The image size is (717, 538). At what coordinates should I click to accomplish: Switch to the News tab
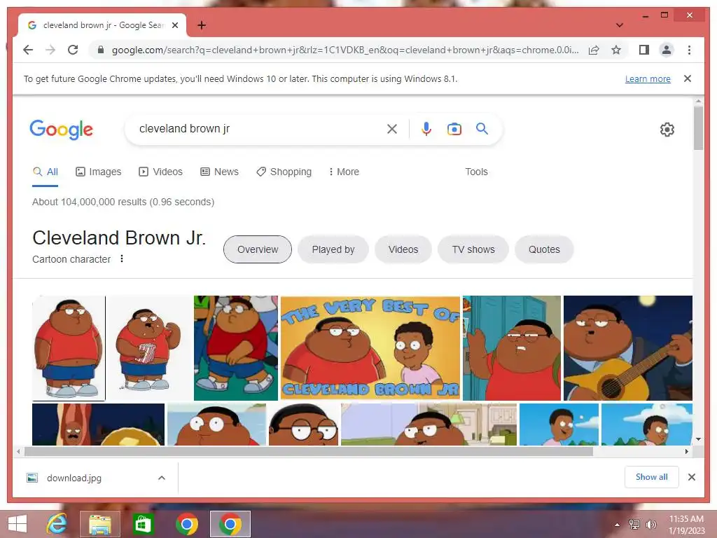click(219, 172)
